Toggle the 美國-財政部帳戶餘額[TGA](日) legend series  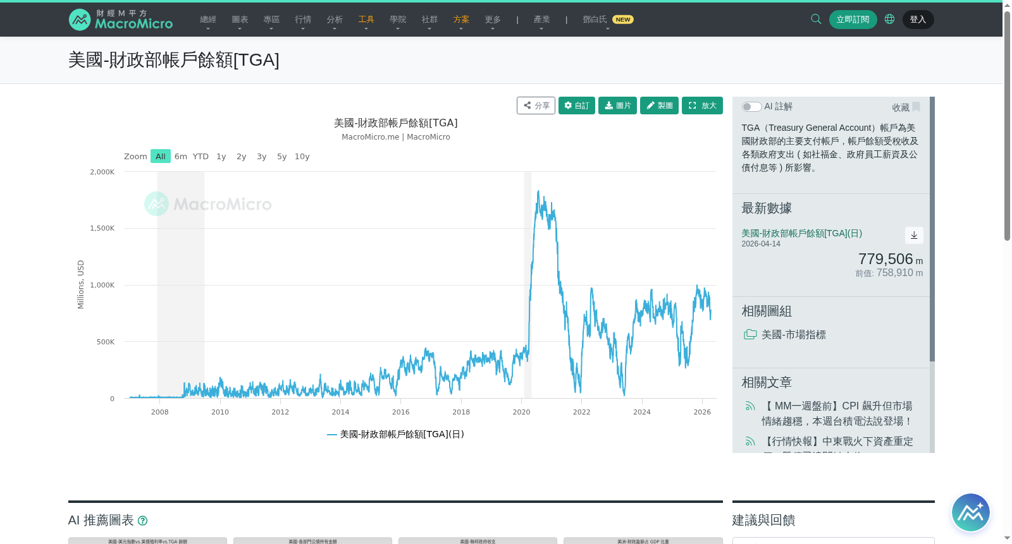395,434
